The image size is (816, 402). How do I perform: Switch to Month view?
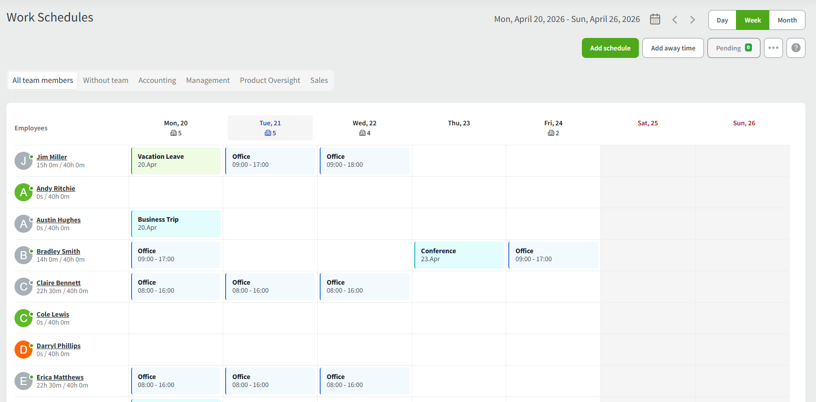[x=787, y=20]
